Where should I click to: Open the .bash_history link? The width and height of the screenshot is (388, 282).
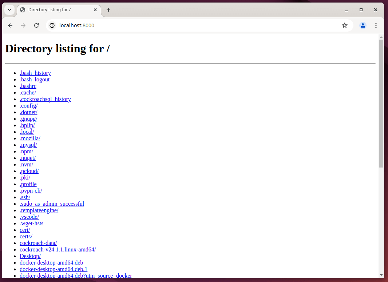35,73
